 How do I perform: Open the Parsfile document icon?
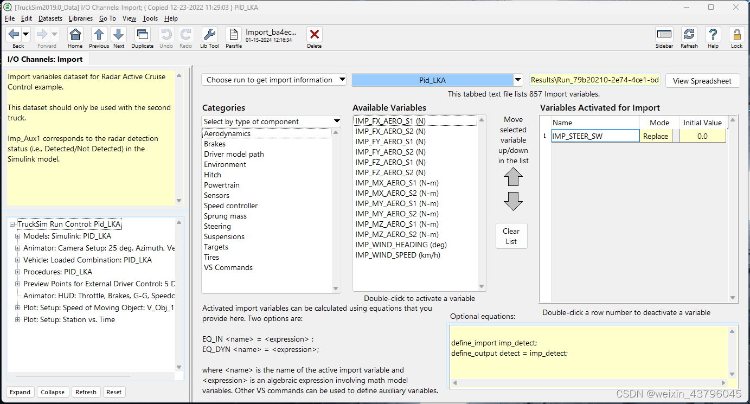(234, 35)
